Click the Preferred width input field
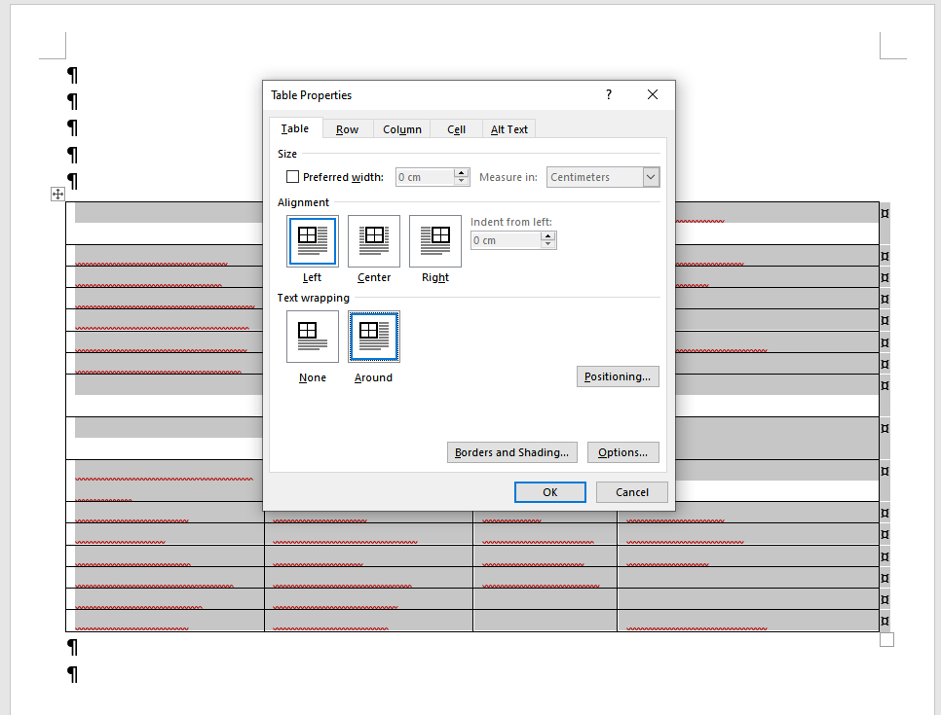 [425, 177]
